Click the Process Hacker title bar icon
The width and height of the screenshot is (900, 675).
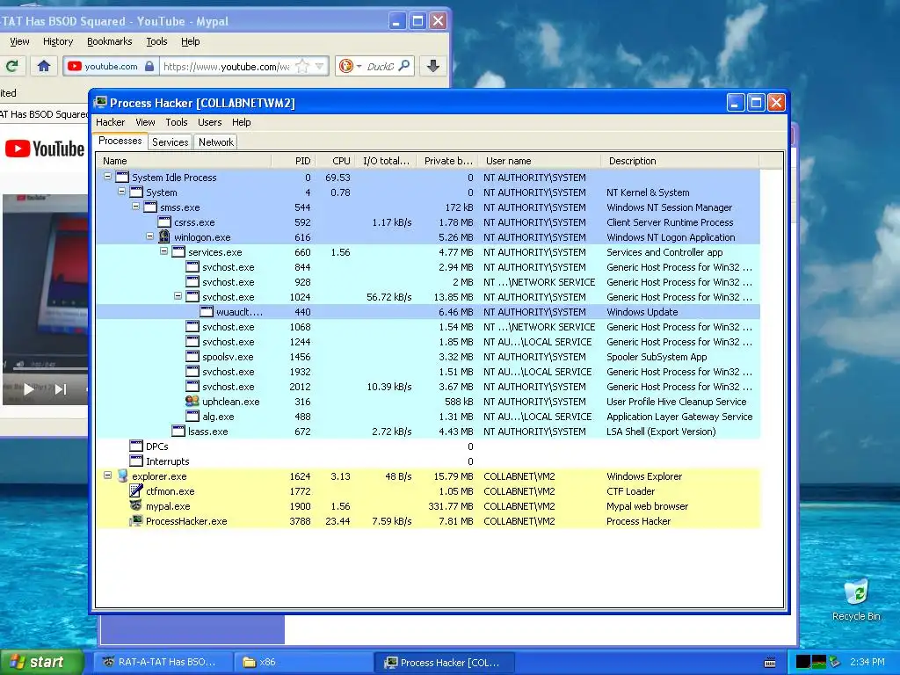point(100,102)
